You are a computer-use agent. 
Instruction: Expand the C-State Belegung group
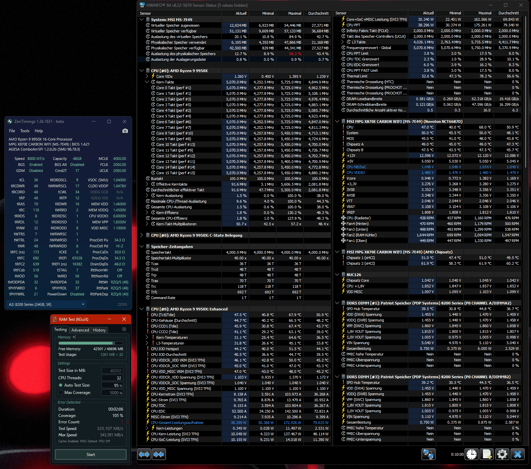coord(142,235)
